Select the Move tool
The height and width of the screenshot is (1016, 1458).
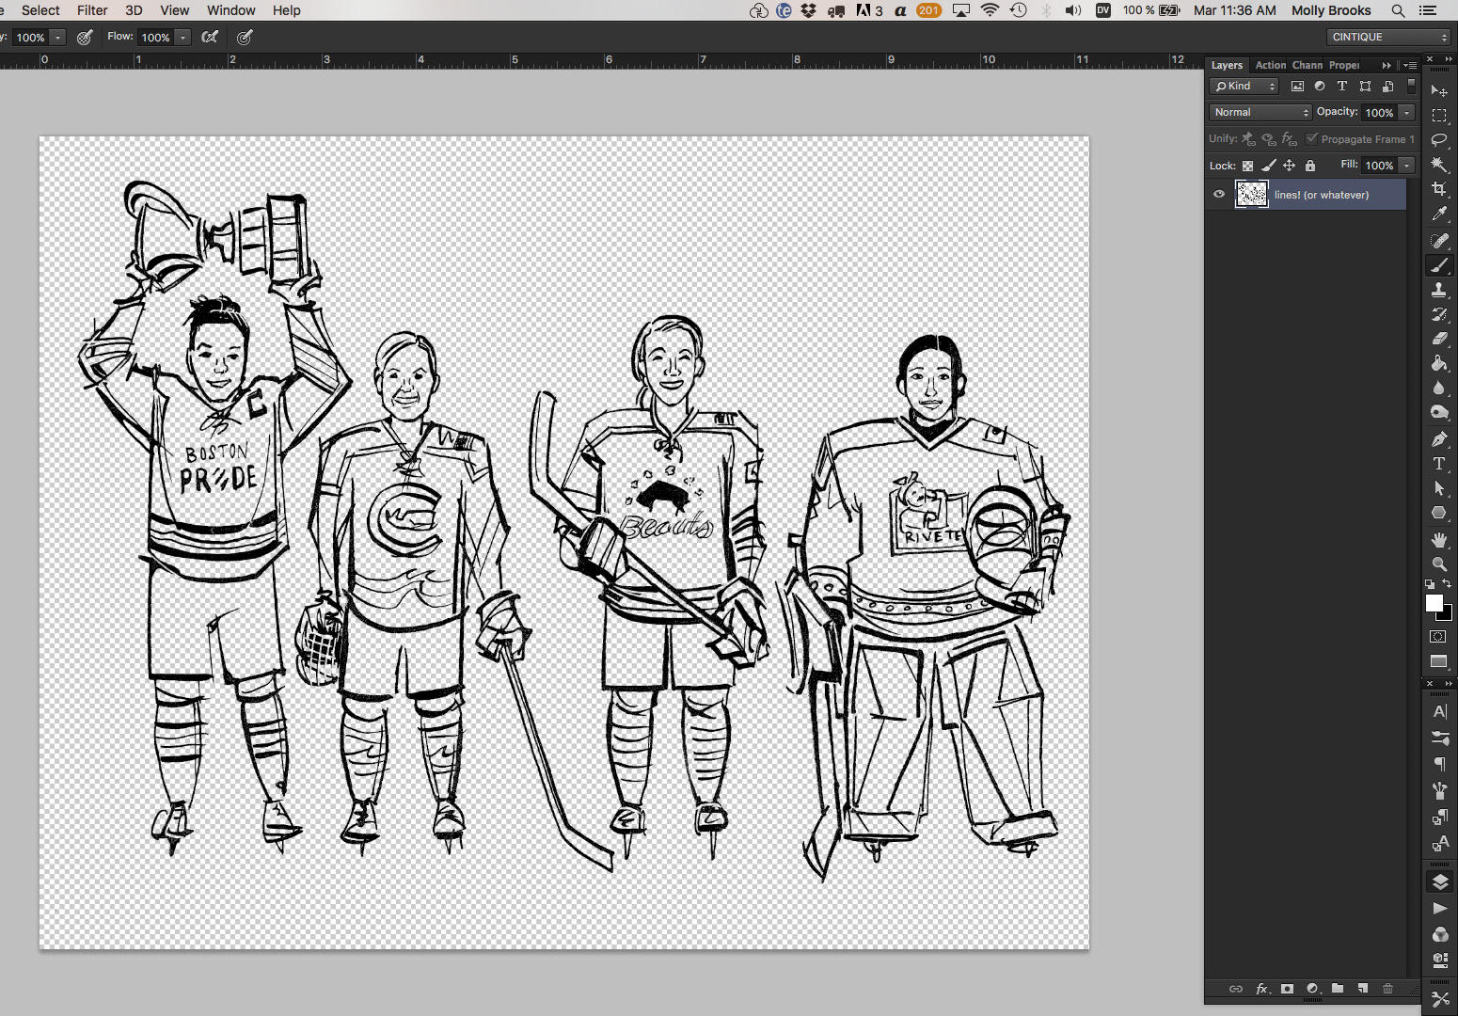click(x=1439, y=91)
